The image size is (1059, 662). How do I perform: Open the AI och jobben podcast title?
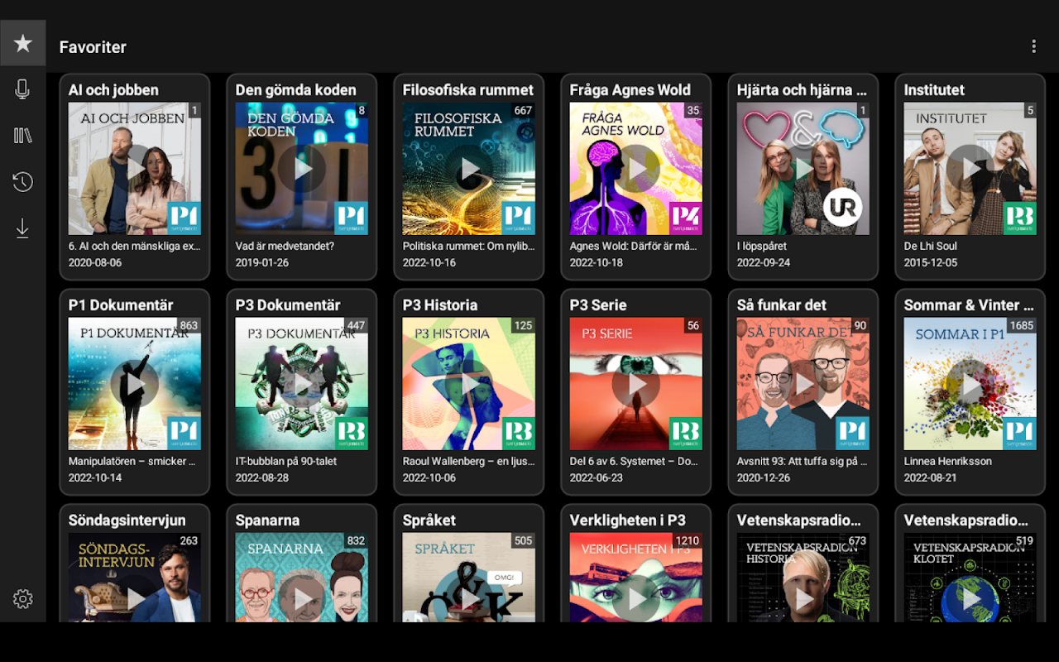click(113, 90)
